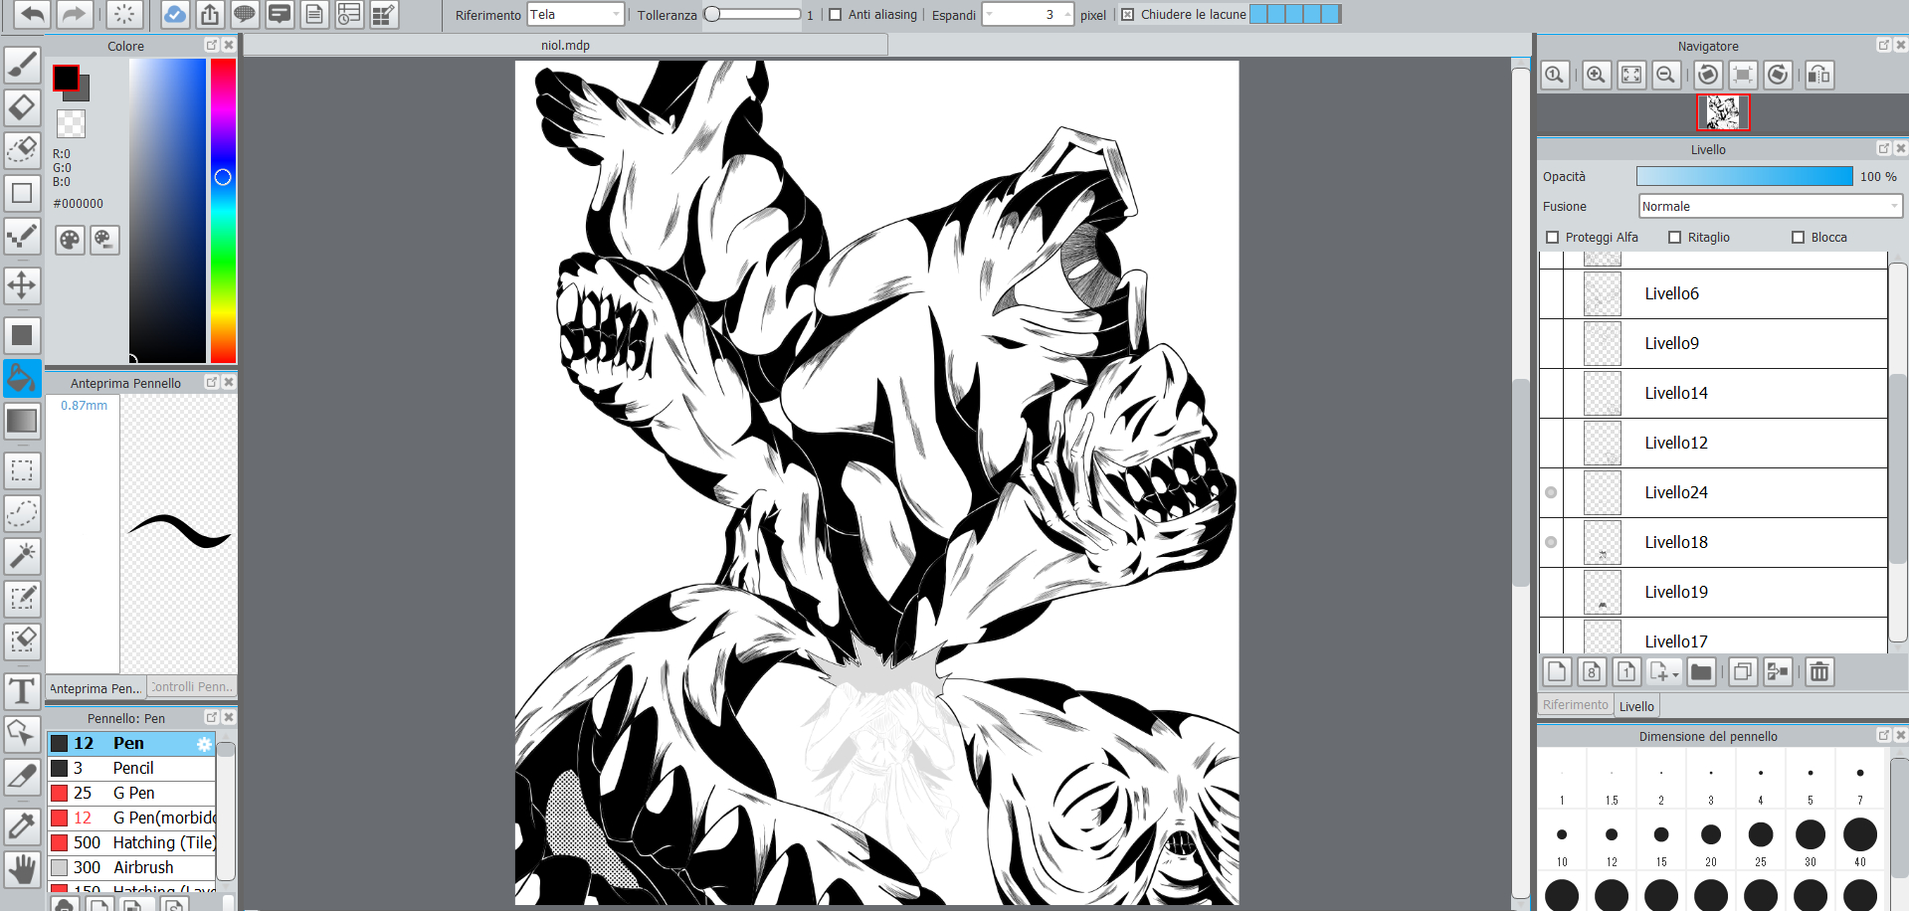Switch to the Controlli Pennello tab
Image resolution: width=1909 pixels, height=911 pixels.
pos(193,687)
